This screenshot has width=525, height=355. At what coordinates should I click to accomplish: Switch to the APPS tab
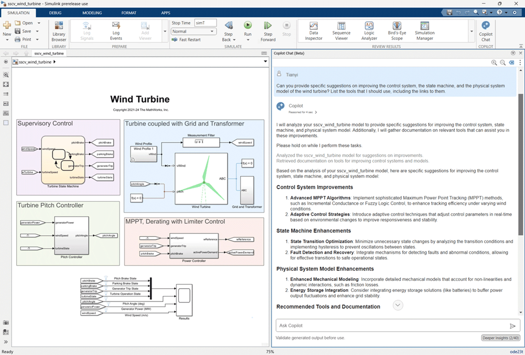click(x=166, y=13)
